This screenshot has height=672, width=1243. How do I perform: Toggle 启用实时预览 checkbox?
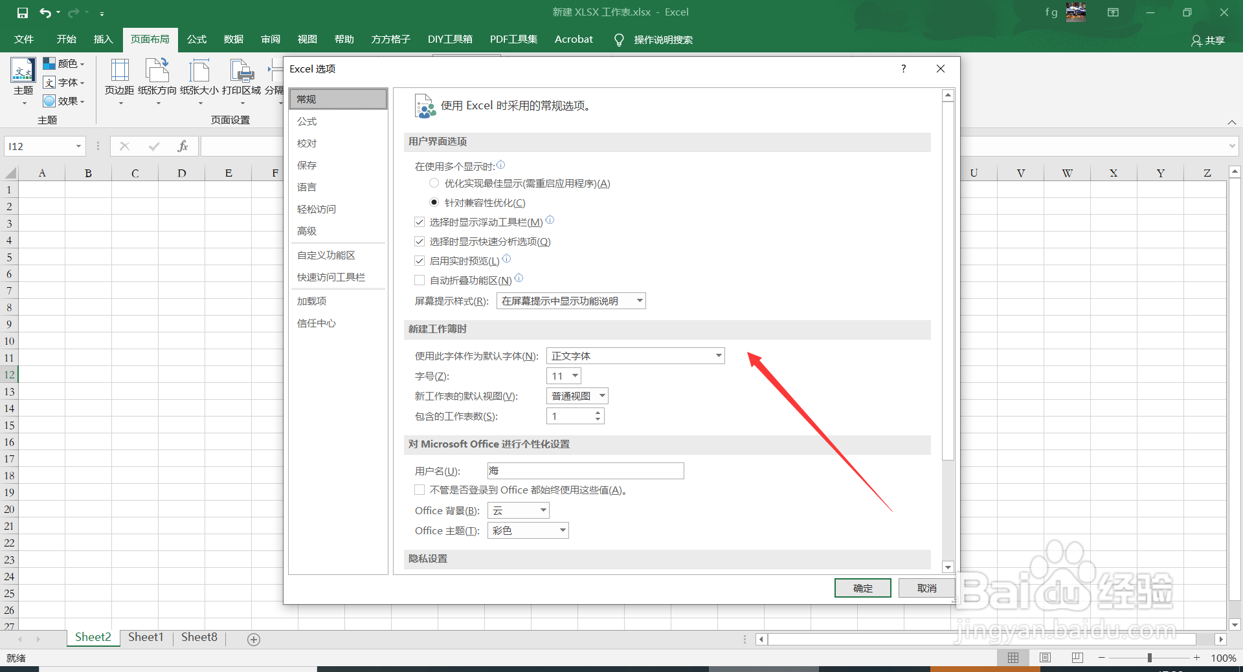pos(420,261)
